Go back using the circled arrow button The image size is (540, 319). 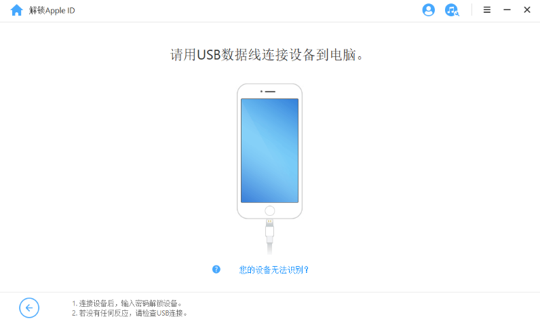coord(29,307)
